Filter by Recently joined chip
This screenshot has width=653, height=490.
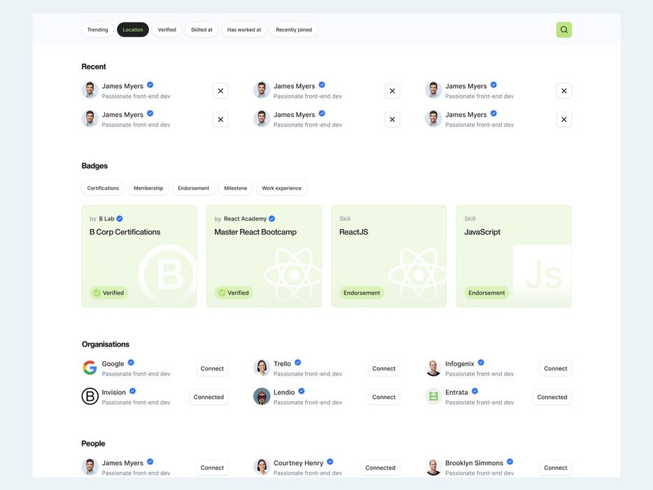(x=293, y=30)
